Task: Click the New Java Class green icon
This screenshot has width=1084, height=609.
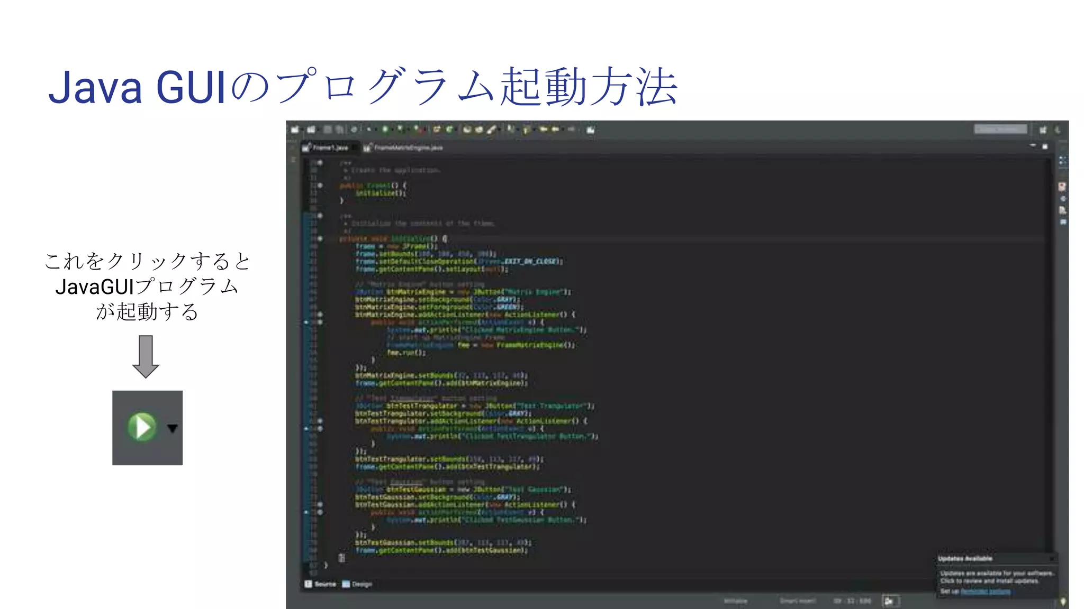Action: click(x=449, y=130)
